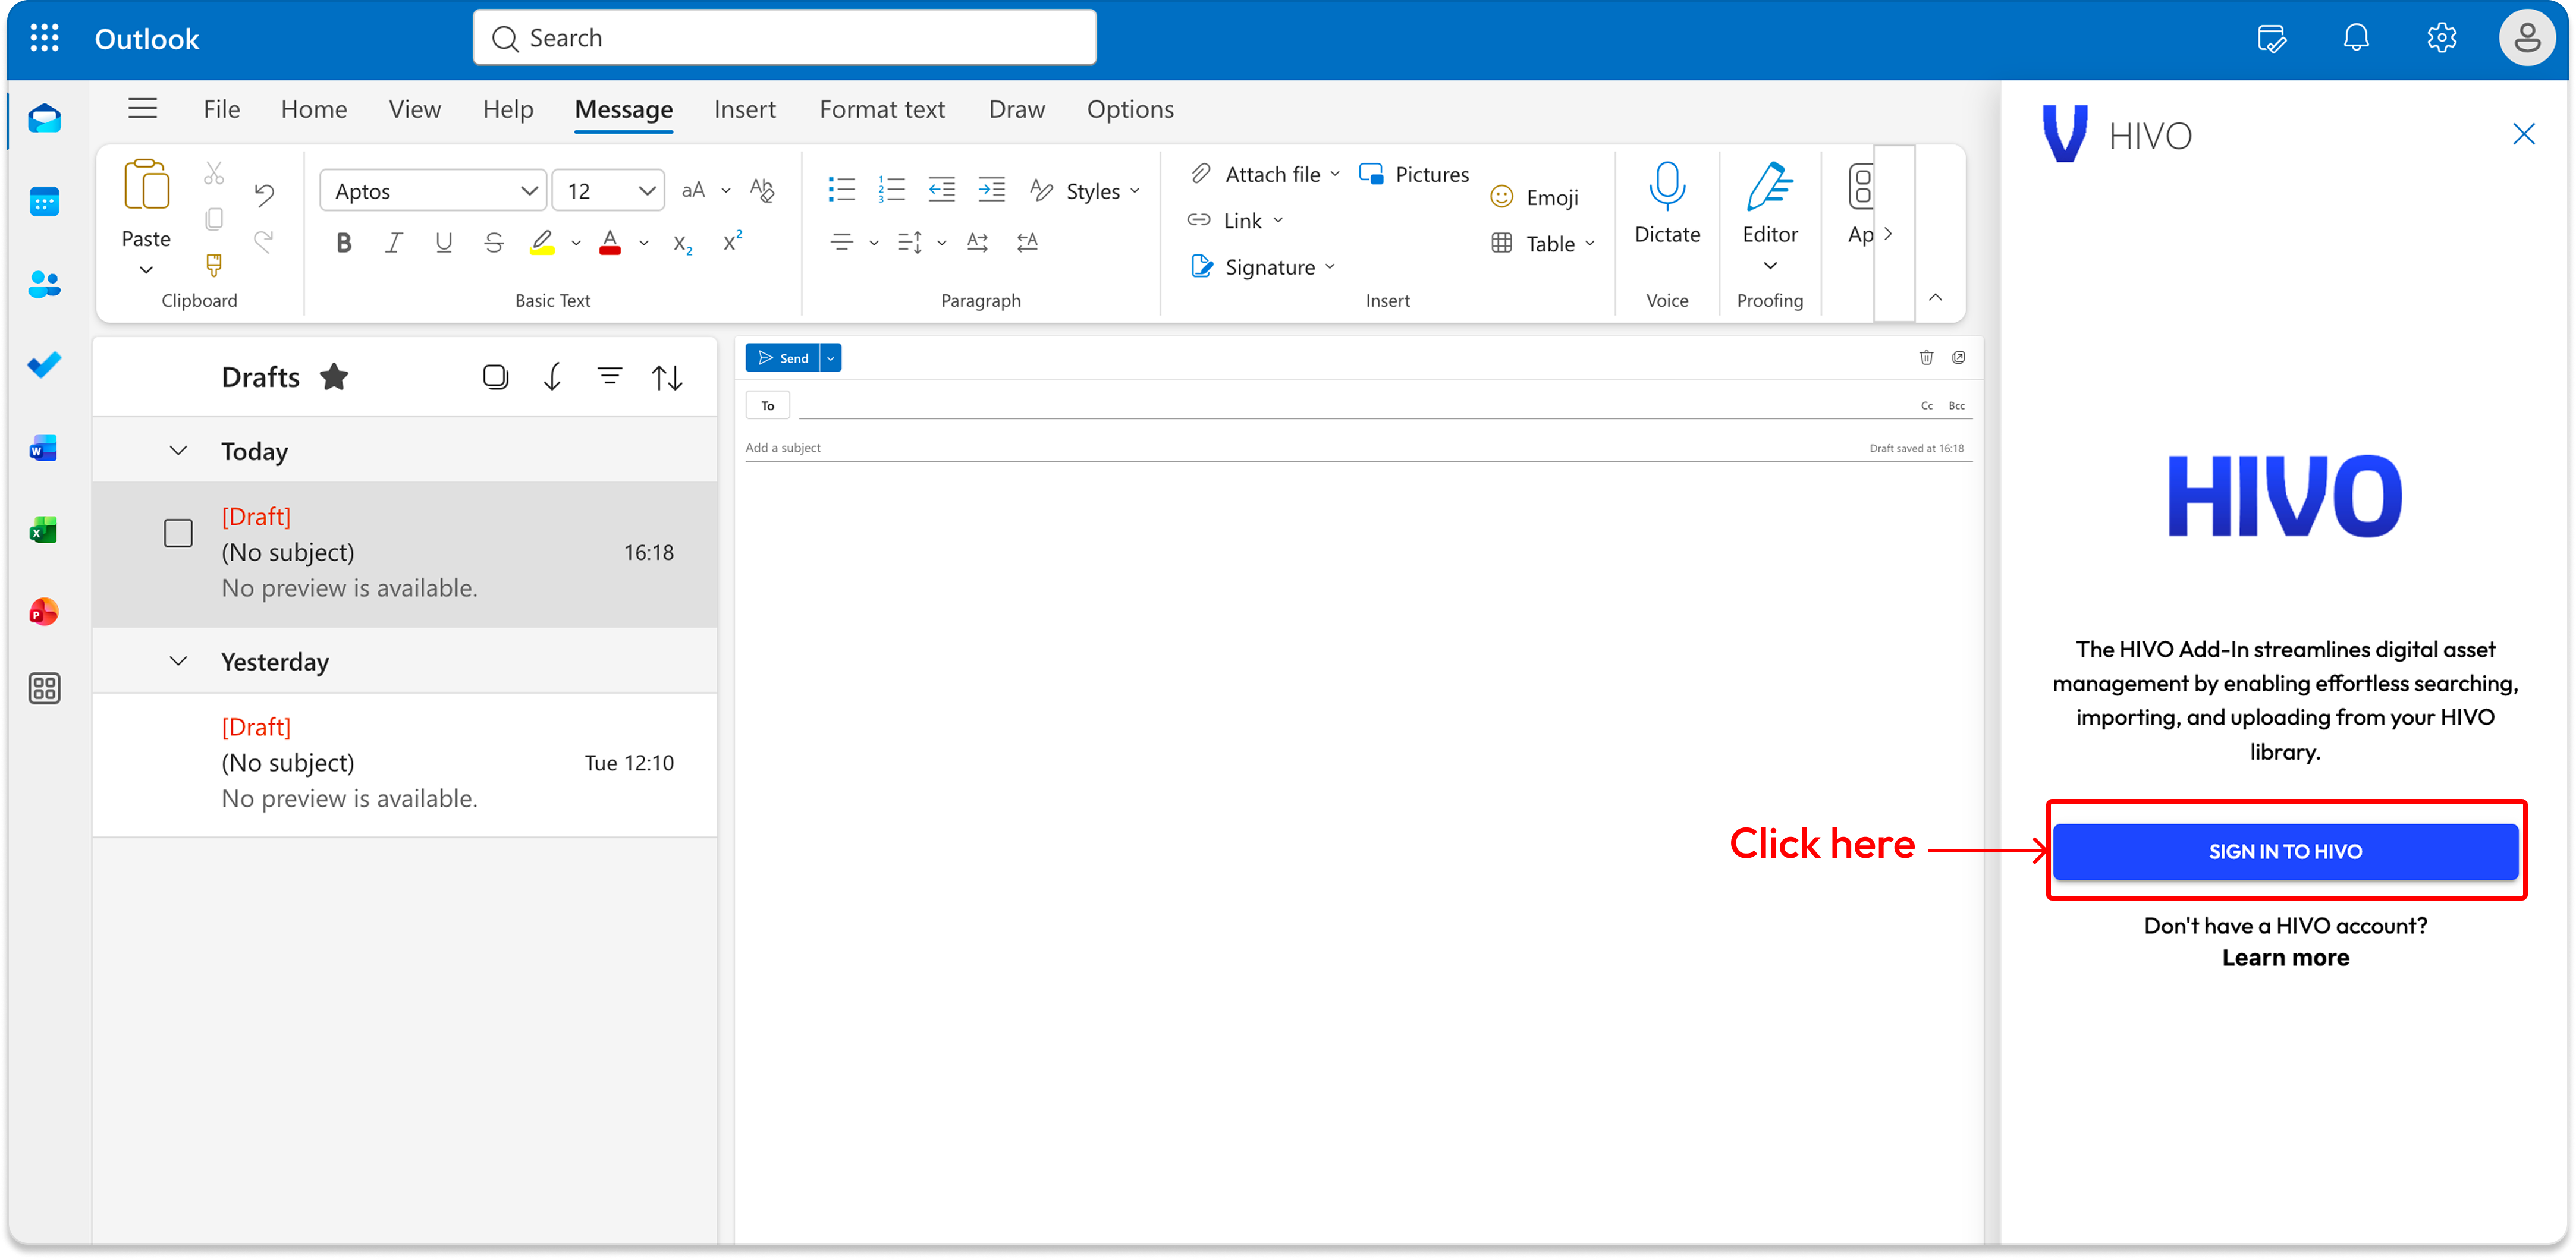This screenshot has height=1259, width=2576.
Task: Switch to the Insert tab
Action: pos(744,109)
